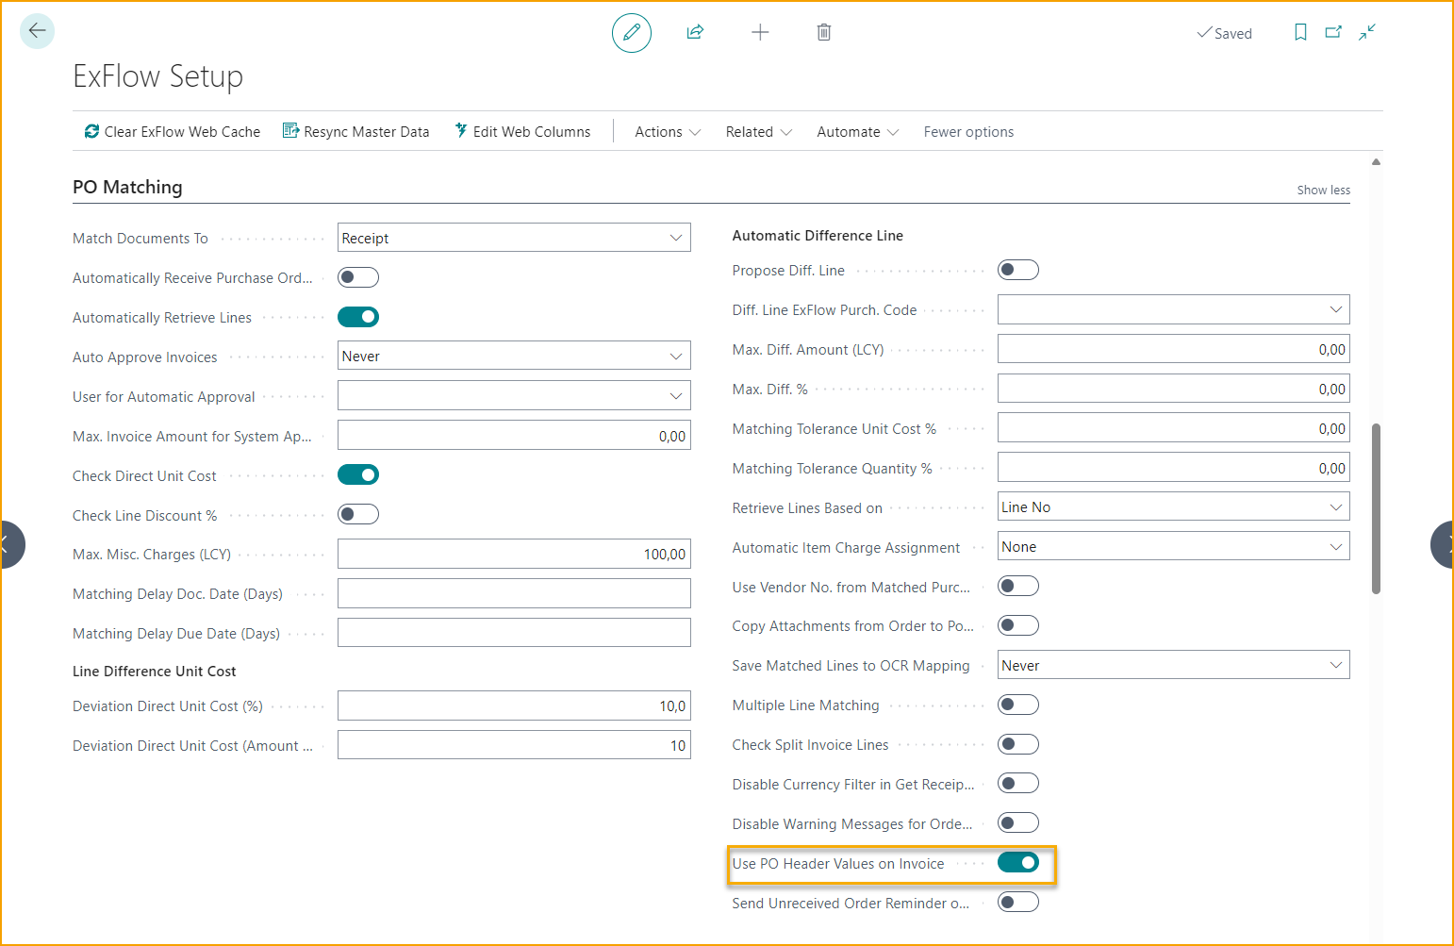1454x946 pixels.
Task: Click Max. Invoice Amount for System Approval field
Action: [x=514, y=435]
